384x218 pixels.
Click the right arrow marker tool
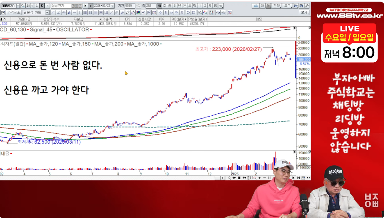177,12
